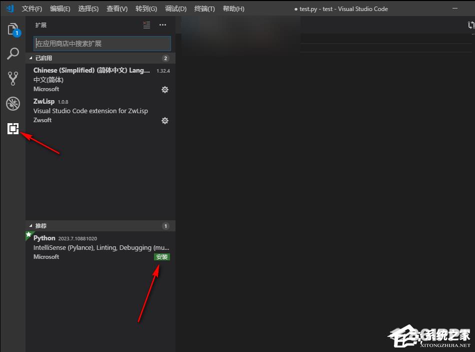Image resolution: width=475 pixels, height=352 pixels.
Task: Focus the extension marketplace search box
Action: click(x=102, y=44)
